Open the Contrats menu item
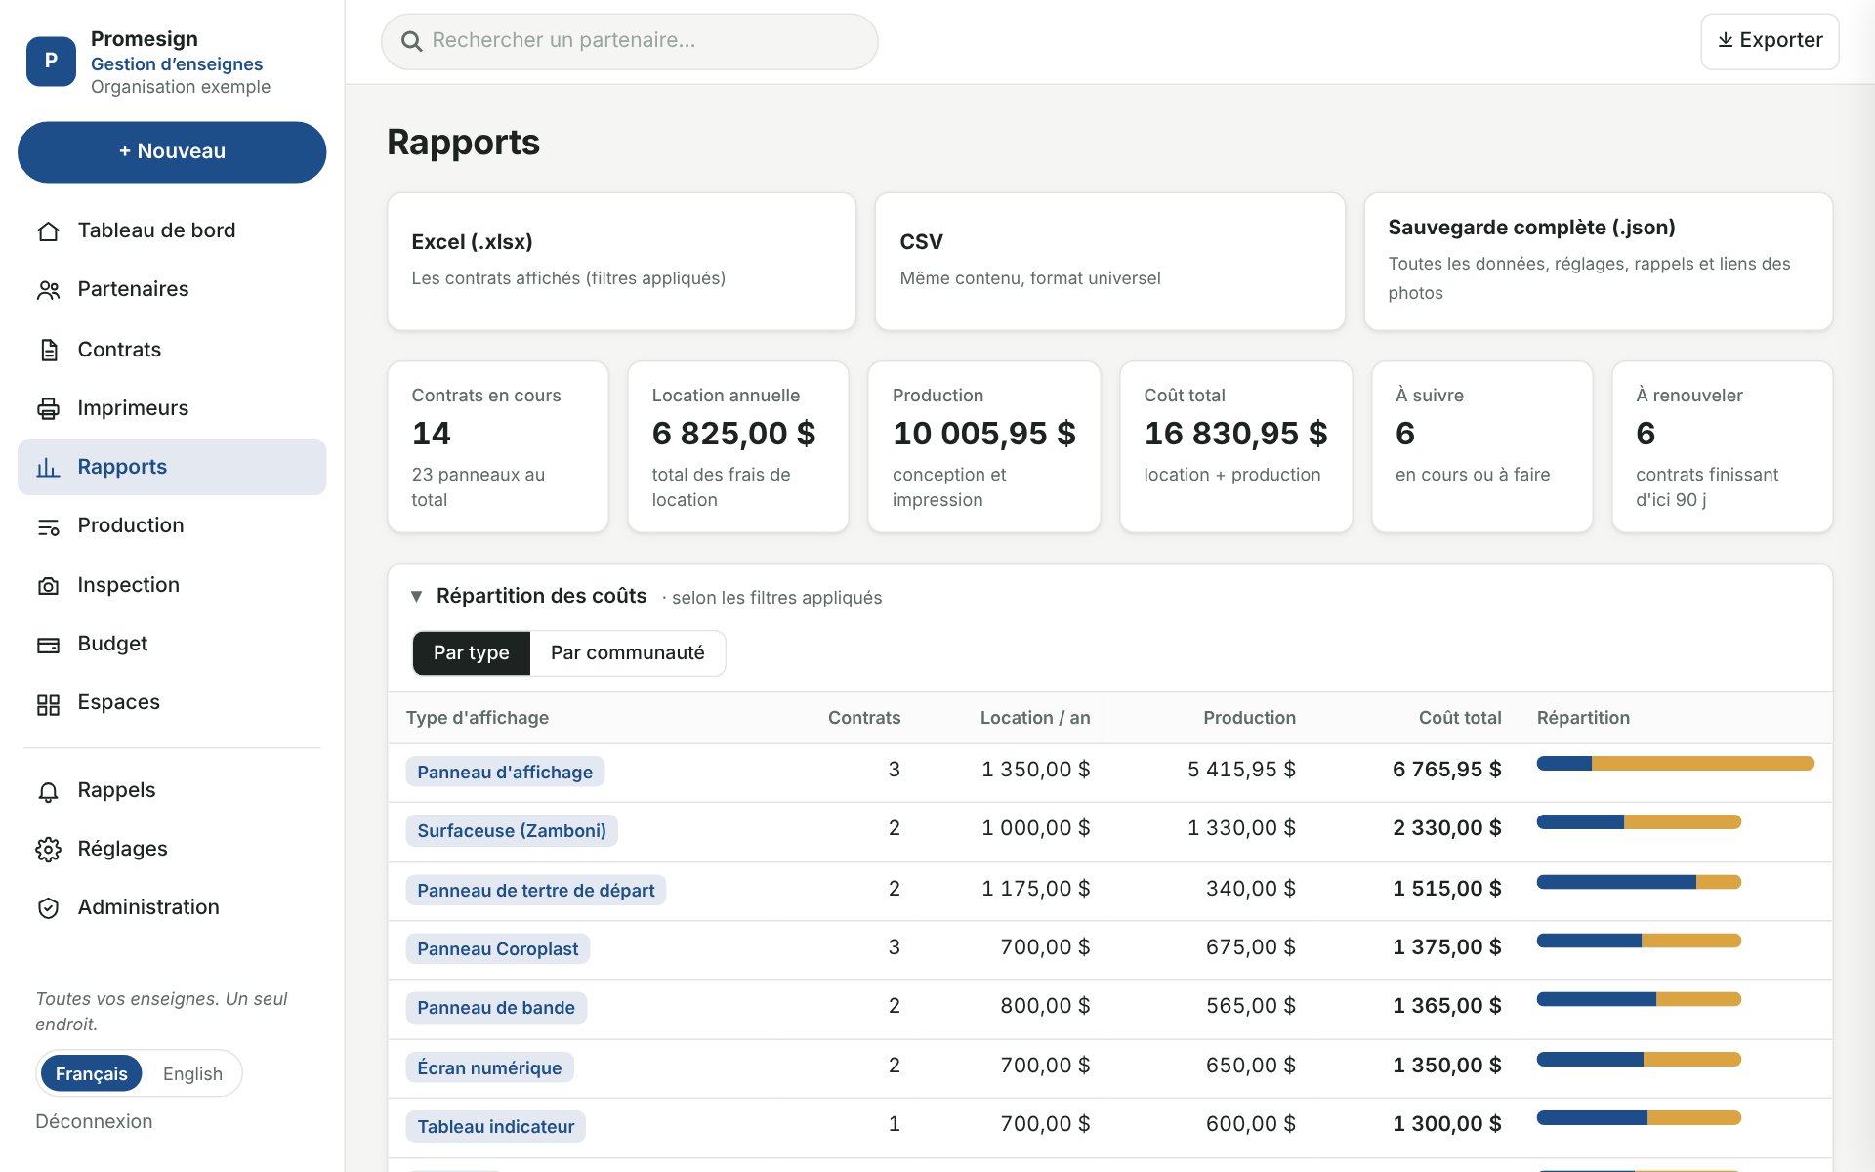 pyautogui.click(x=172, y=350)
